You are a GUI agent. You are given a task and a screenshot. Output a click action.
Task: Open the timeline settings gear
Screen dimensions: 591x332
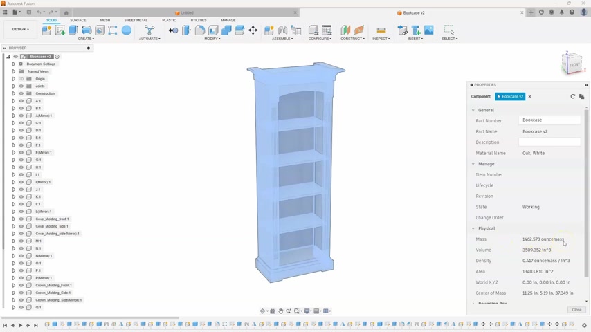584,325
